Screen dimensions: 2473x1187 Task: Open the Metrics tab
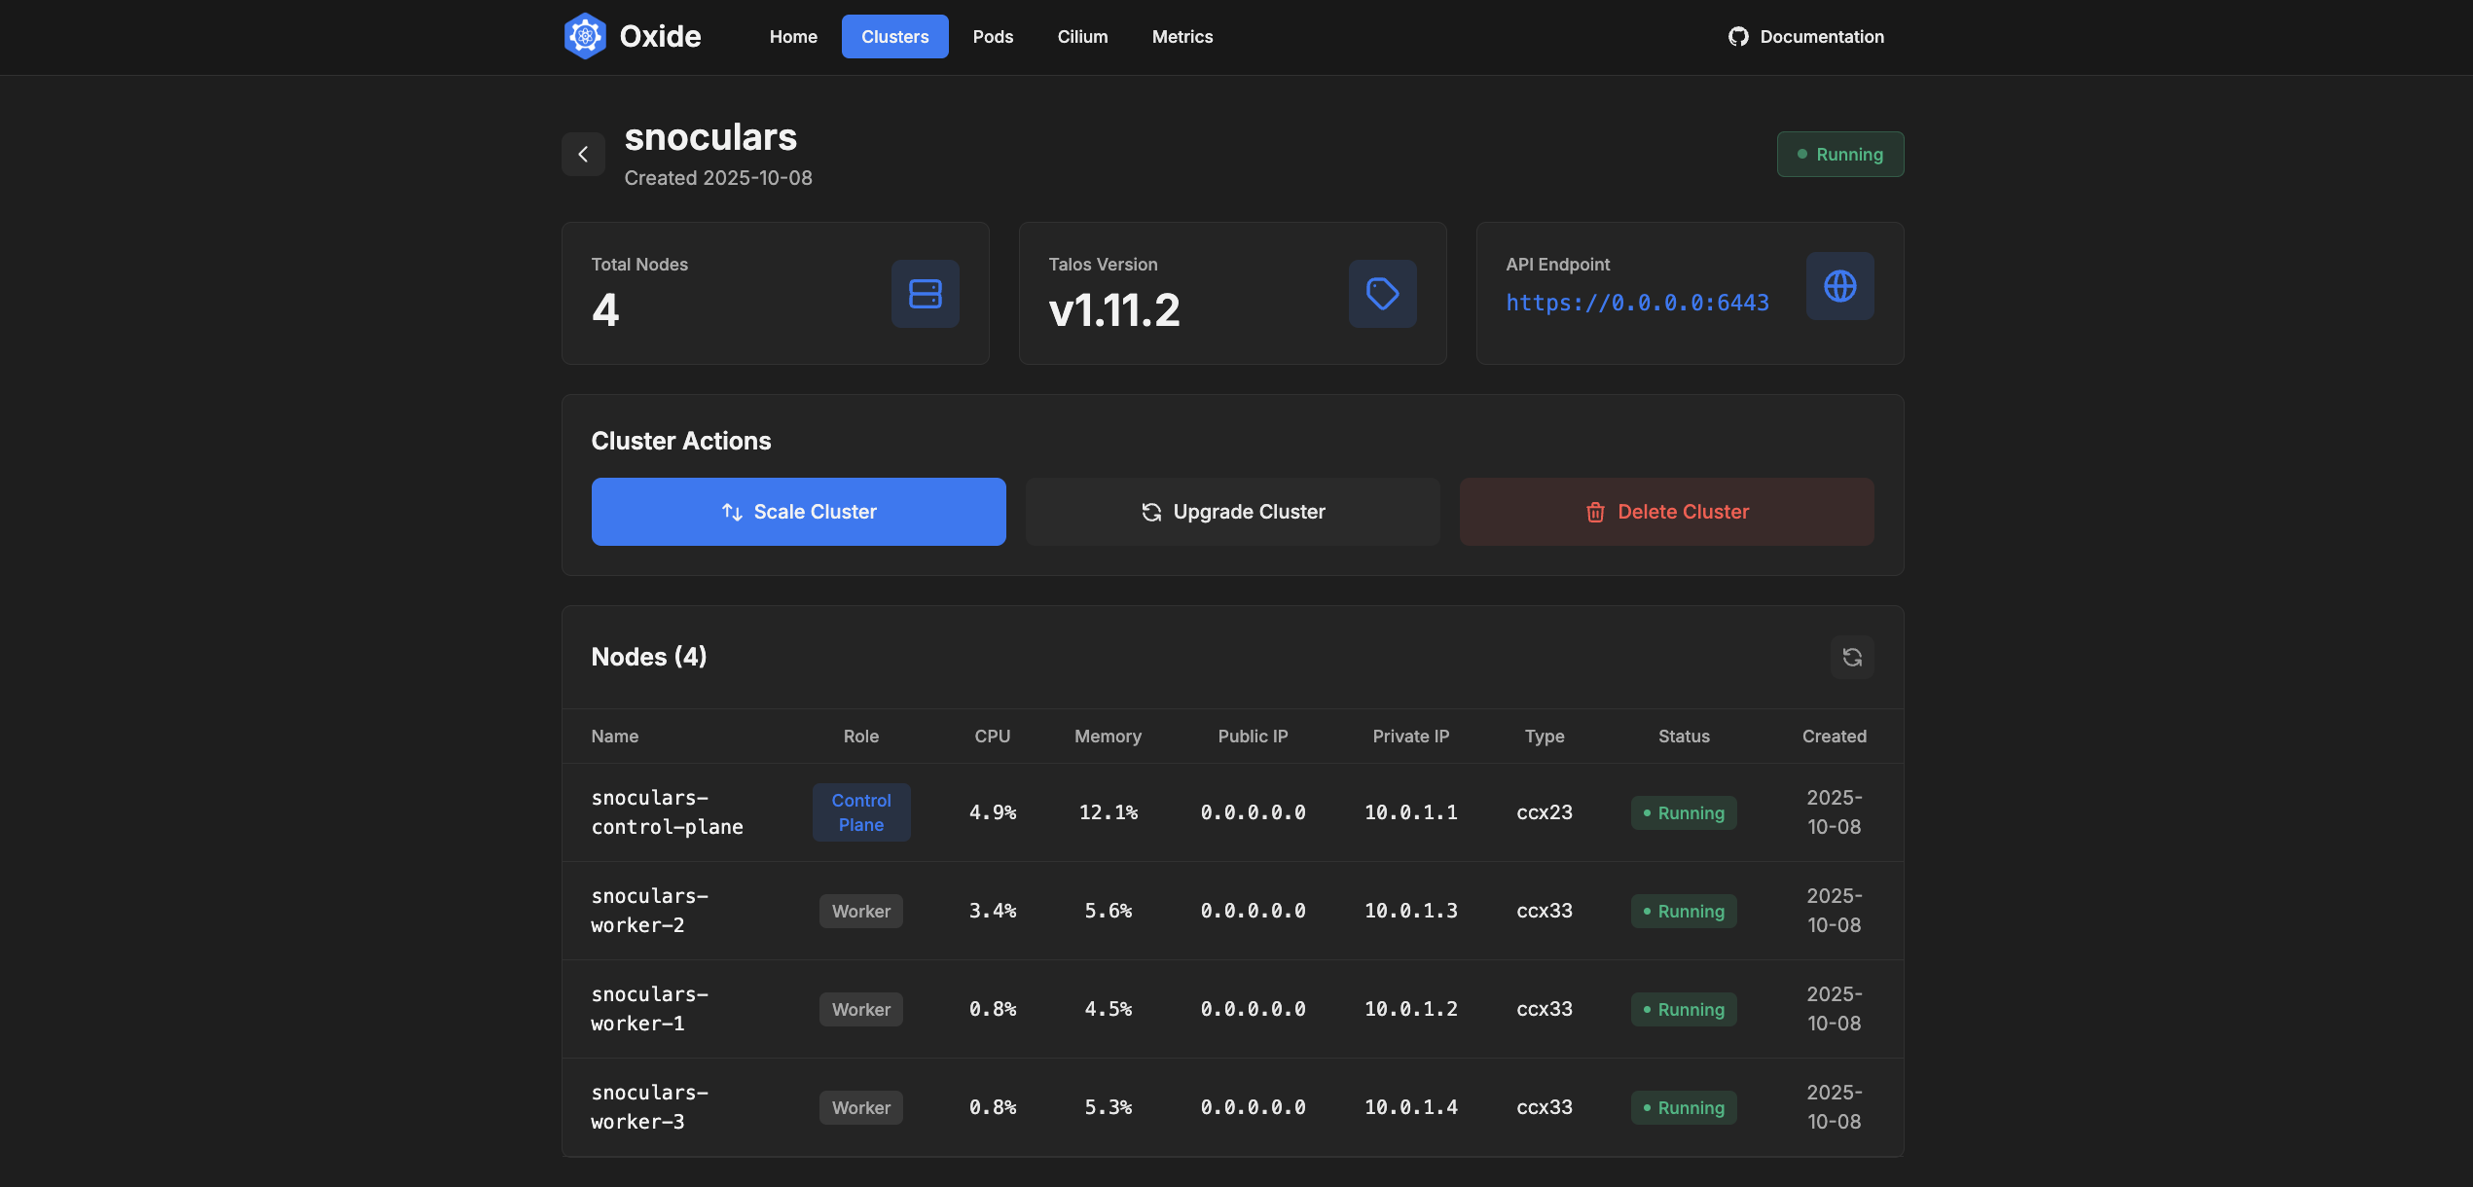(x=1182, y=37)
